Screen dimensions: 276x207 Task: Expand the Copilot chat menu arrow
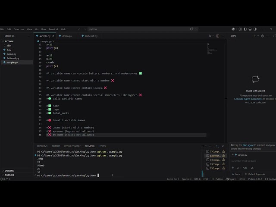[x=196, y=29]
